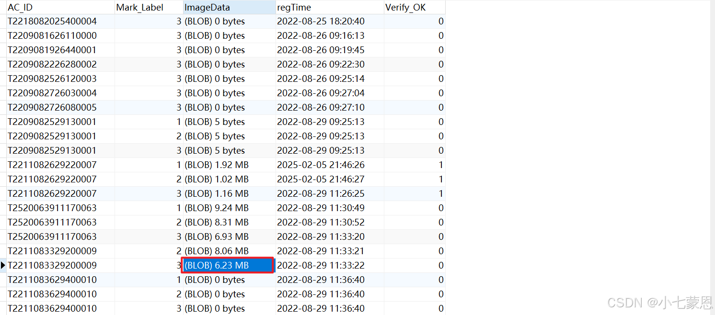
Task: Select the (BLOB) 6.93 MB cell
Action: [230, 237]
